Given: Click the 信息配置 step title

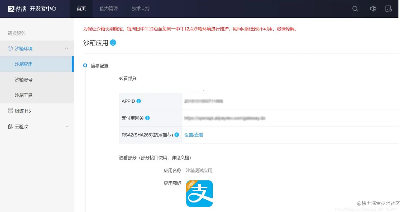Looking at the screenshot, I should tap(100, 65).
